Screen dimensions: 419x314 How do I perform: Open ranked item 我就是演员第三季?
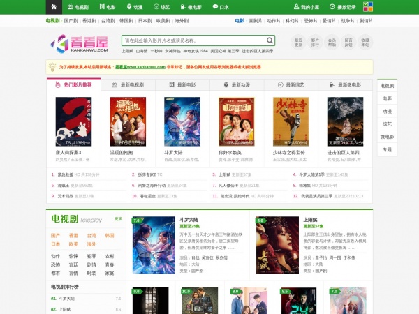pos(316,196)
